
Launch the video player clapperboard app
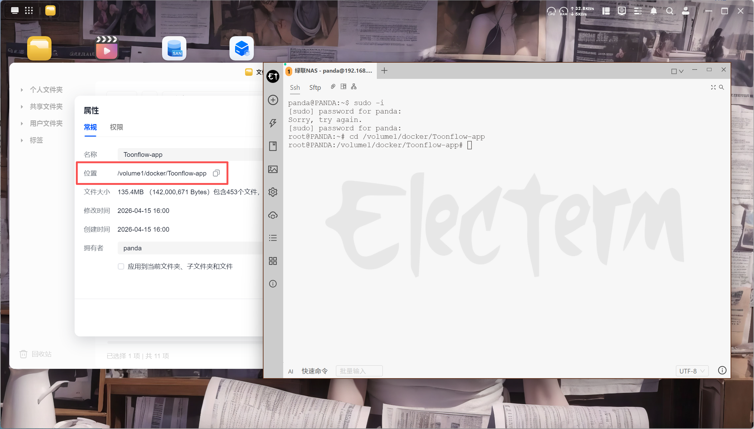[x=107, y=48]
